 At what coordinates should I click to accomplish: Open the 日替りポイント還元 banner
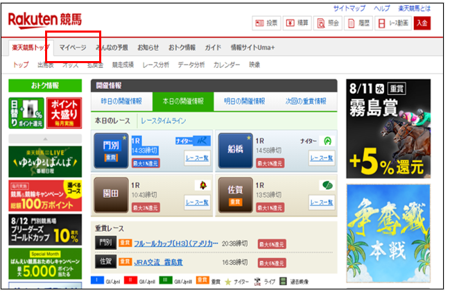(x=26, y=114)
